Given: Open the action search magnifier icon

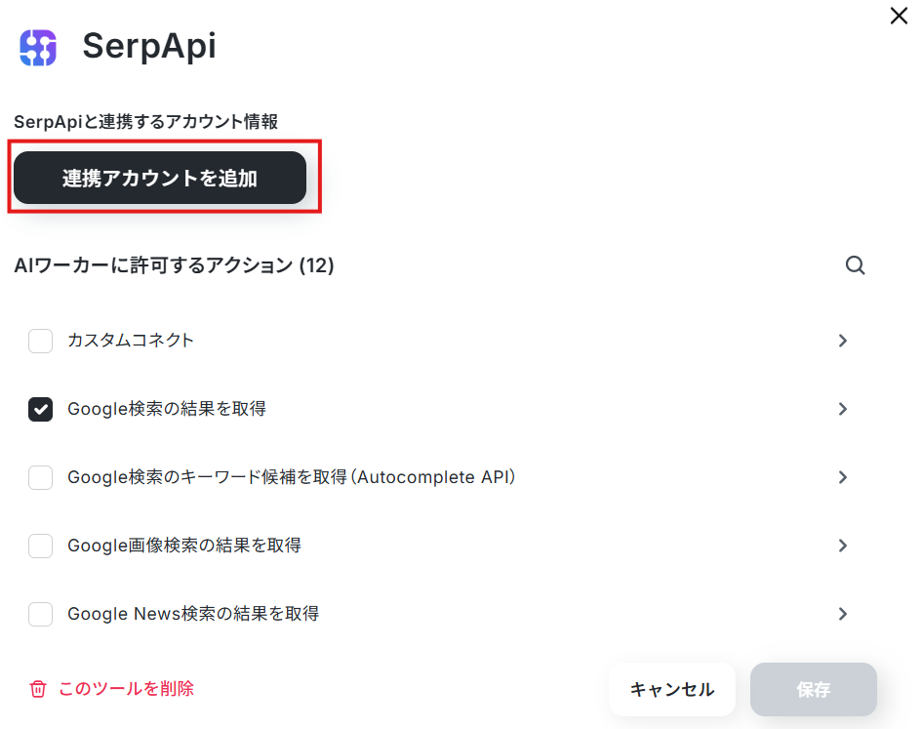Looking at the screenshot, I should (855, 265).
